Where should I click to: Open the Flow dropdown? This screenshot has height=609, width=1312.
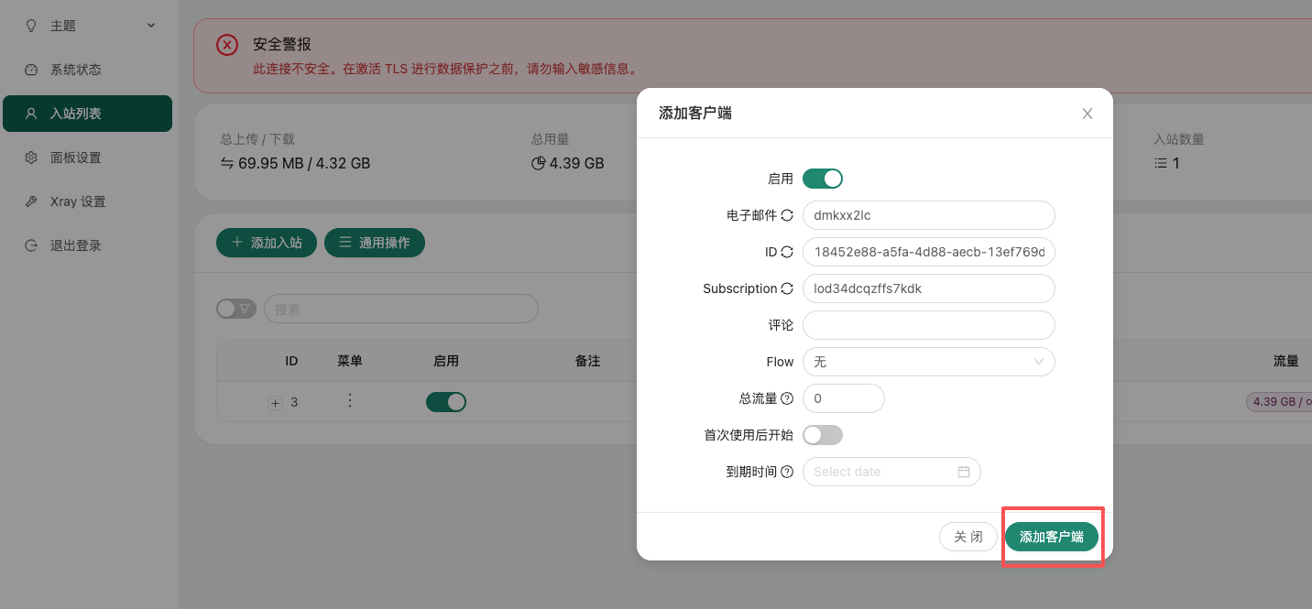click(x=928, y=362)
